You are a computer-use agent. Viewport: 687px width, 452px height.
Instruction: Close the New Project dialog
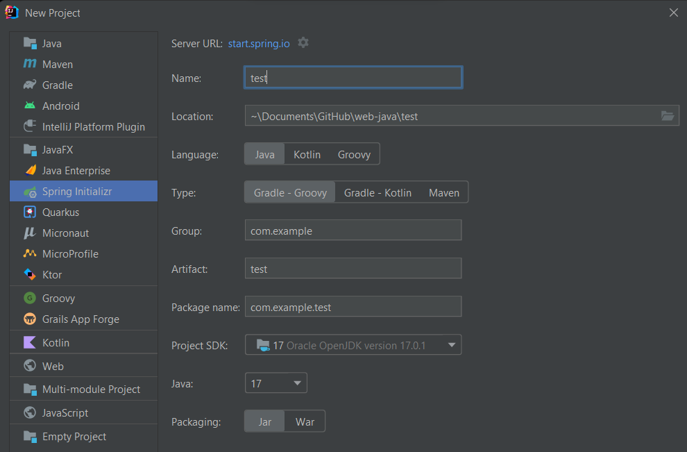(x=673, y=12)
